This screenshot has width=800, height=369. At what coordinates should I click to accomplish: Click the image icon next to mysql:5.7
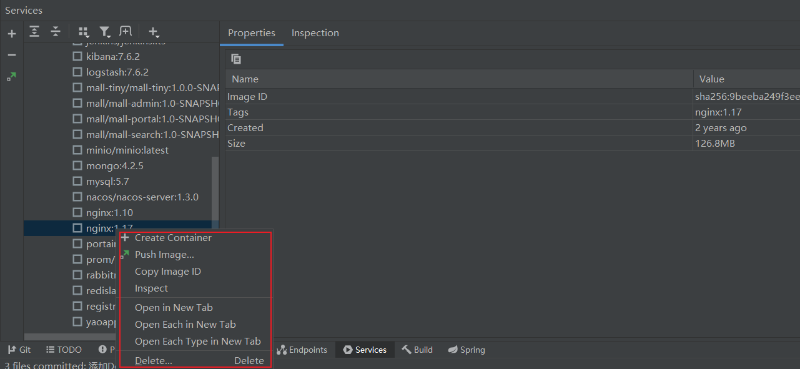click(x=77, y=181)
